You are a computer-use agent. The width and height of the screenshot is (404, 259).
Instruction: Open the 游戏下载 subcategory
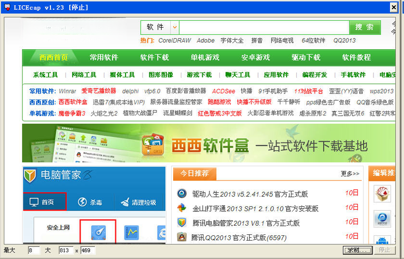point(199,75)
